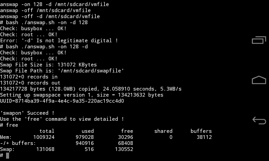This screenshot has height=161, width=269.
Task: Click the terminal cursor block at the prompt
Action: point(7,155)
